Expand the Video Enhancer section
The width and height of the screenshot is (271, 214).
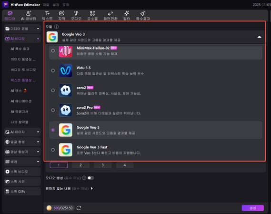pyautogui.click(x=38, y=152)
